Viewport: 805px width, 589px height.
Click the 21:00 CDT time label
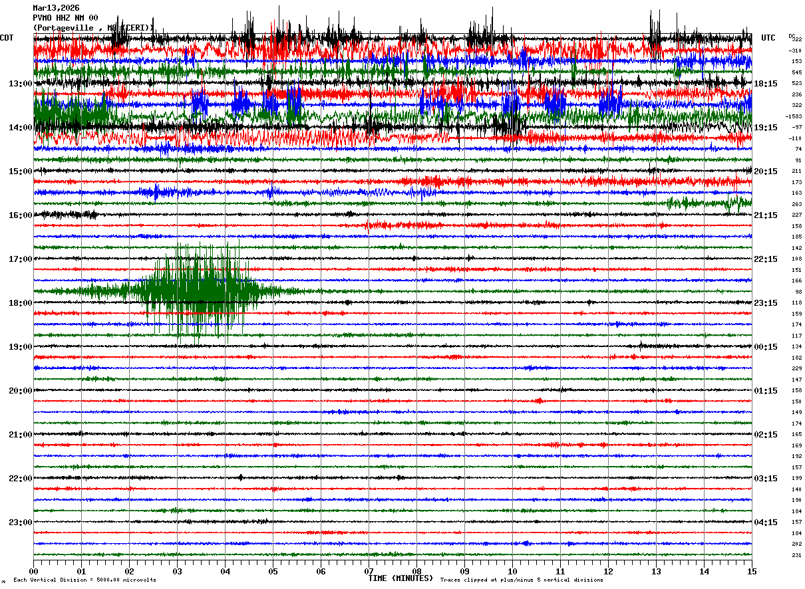[x=20, y=435]
